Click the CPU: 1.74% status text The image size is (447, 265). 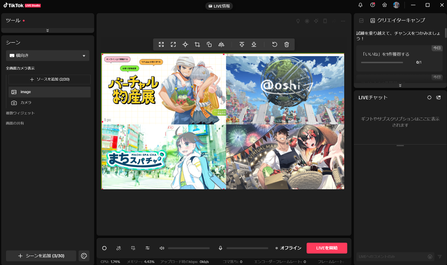coord(110,262)
